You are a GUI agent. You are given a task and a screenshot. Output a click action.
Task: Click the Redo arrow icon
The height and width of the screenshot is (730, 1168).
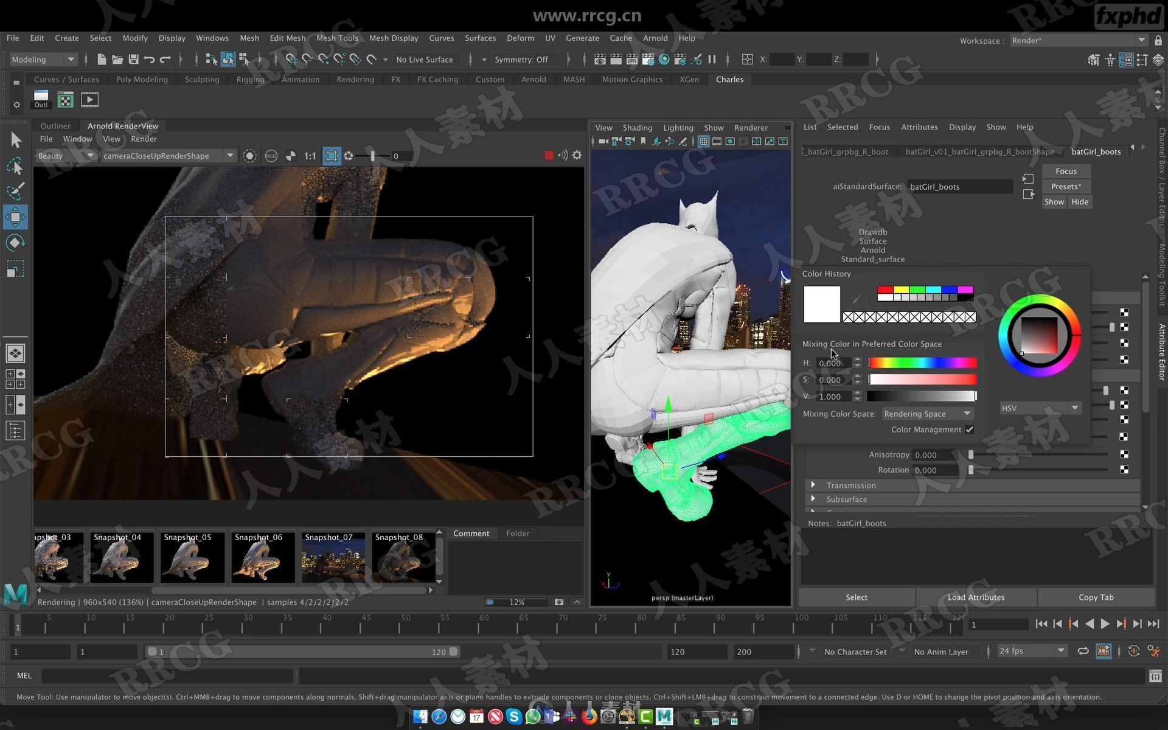coord(165,59)
